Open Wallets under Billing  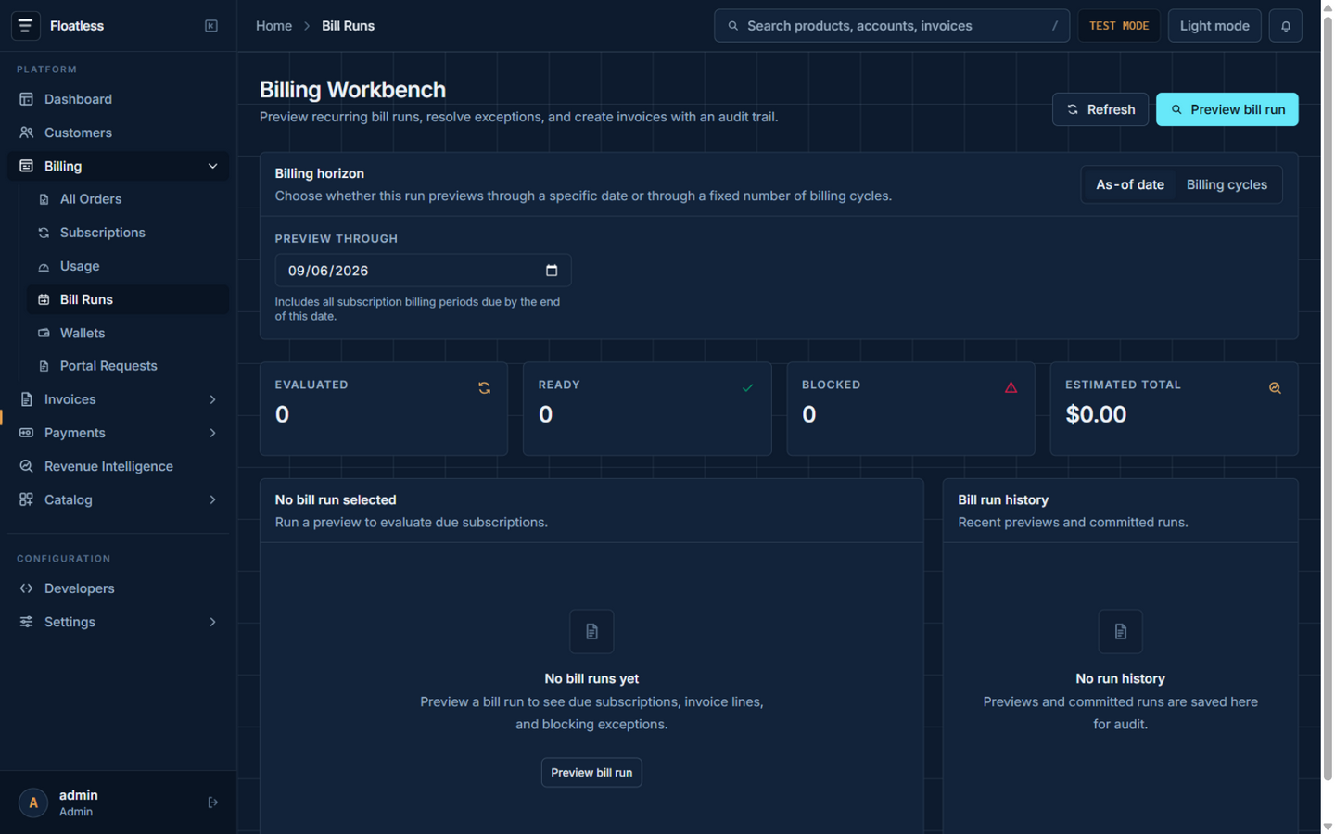click(129, 333)
